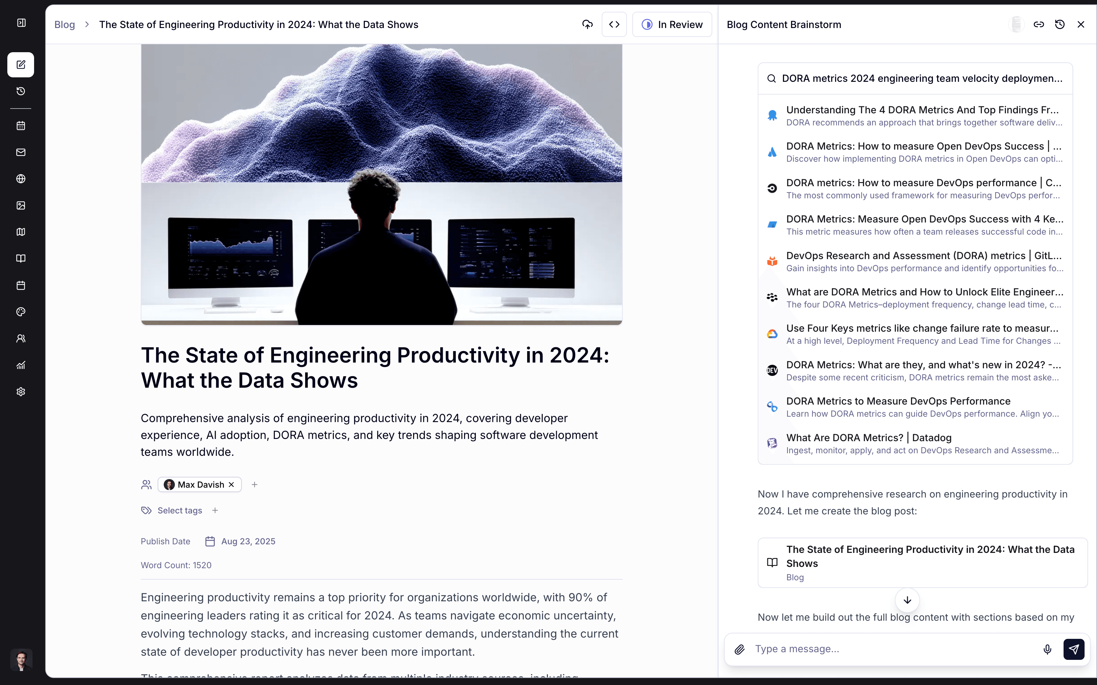The image size is (1097, 685).
Task: Go to Blog in the breadcrumb
Action: coord(64,25)
